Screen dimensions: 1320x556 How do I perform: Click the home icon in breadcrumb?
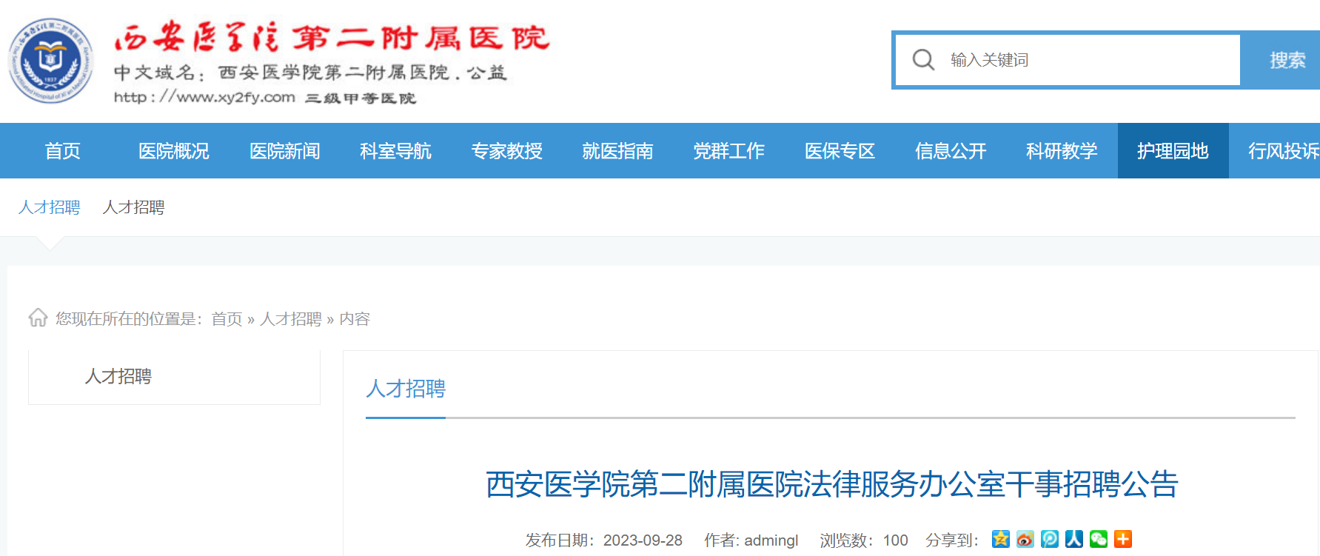38,318
